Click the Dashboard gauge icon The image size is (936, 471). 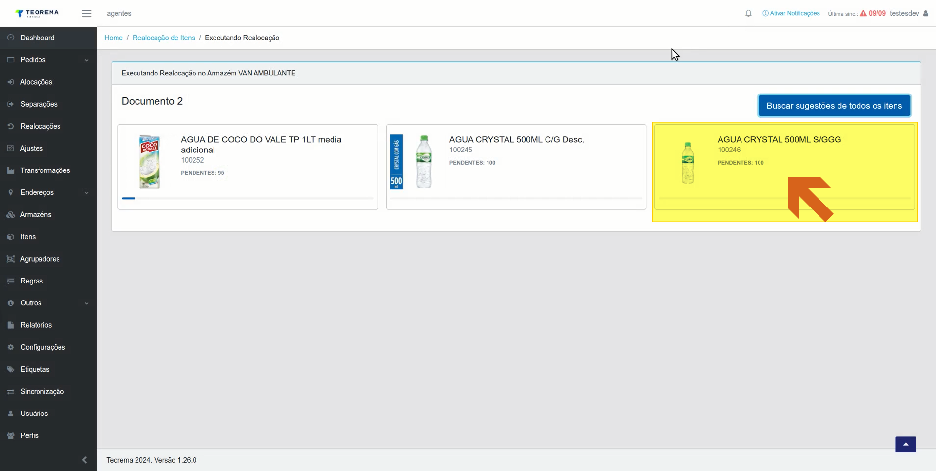click(11, 38)
